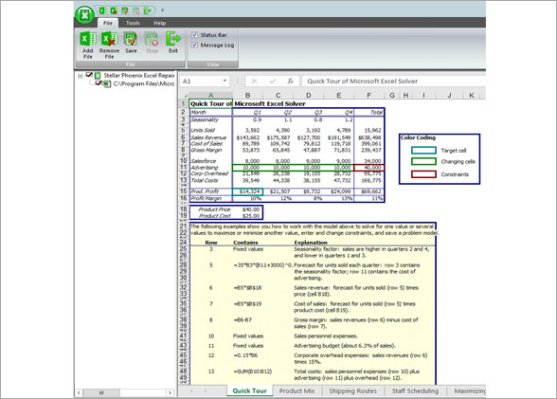Click the Target cell teal color box

(x=423, y=151)
